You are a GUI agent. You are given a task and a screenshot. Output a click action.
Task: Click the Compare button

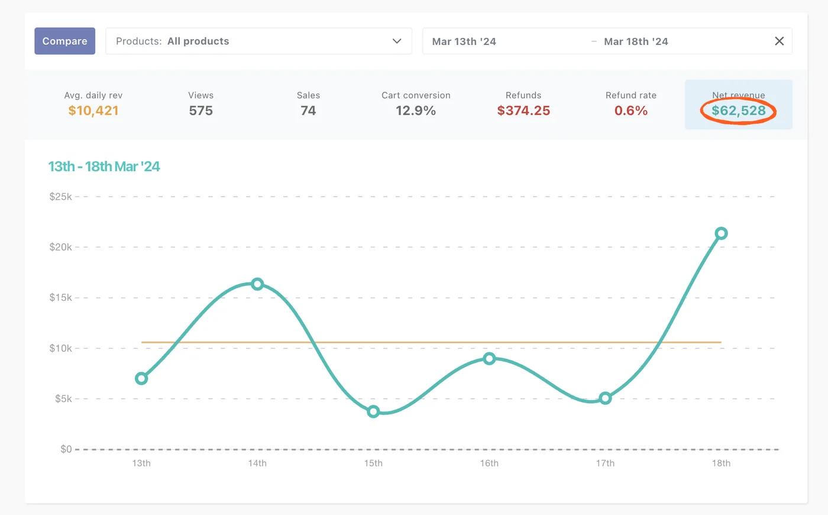pyautogui.click(x=64, y=41)
